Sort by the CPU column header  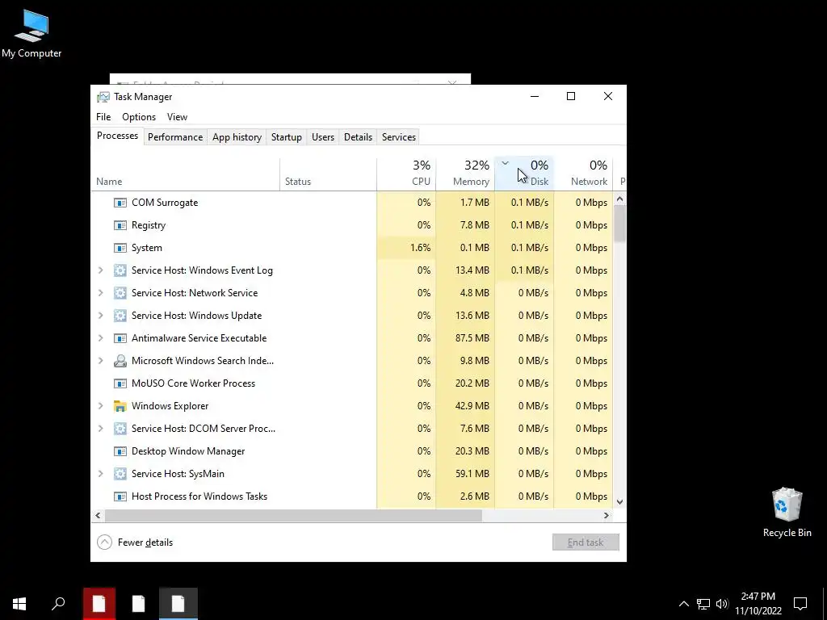407,174
